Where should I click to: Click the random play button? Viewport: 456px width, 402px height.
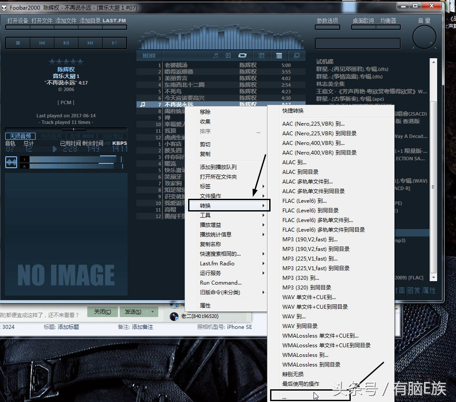click(x=114, y=43)
